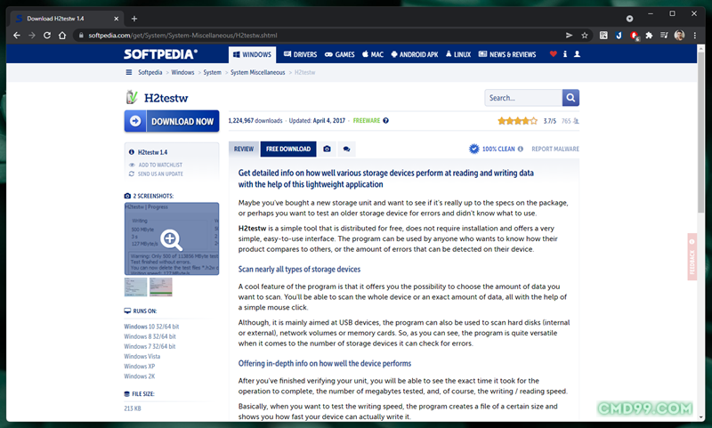Open the screenshots camera tab
The width and height of the screenshot is (712, 428).
(327, 149)
